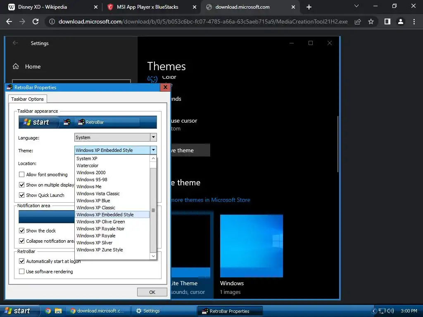423x317 pixels.
Task: Choose Windows Vista Classic theme
Action: click(112, 194)
